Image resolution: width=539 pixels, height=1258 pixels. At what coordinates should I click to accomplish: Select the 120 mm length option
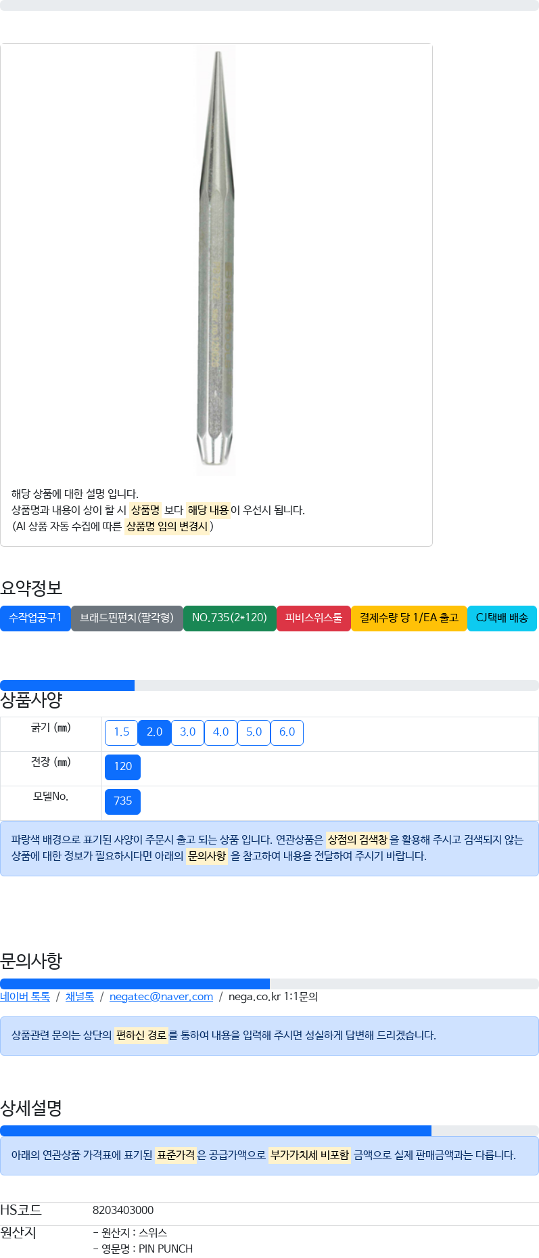[x=122, y=767]
